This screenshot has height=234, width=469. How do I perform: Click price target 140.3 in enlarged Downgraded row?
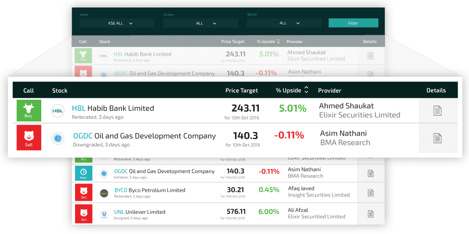(245, 136)
